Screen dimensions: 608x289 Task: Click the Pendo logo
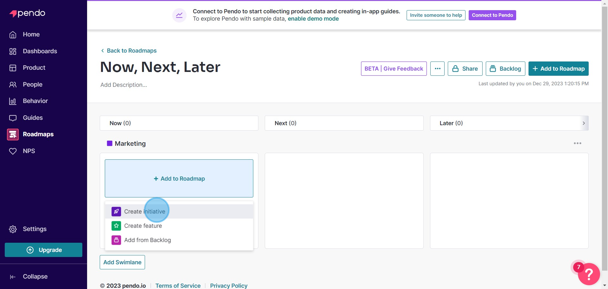tap(27, 13)
